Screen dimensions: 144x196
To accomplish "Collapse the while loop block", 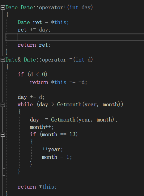I will click(x=2, y=104).
